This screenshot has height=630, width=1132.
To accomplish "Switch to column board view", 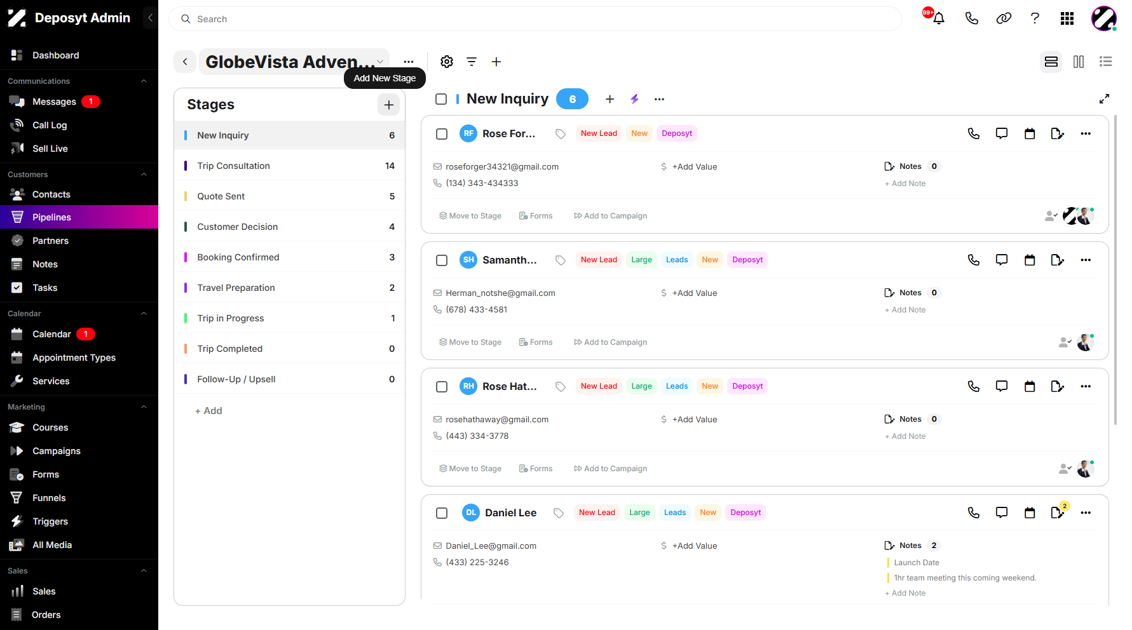I will tap(1079, 62).
